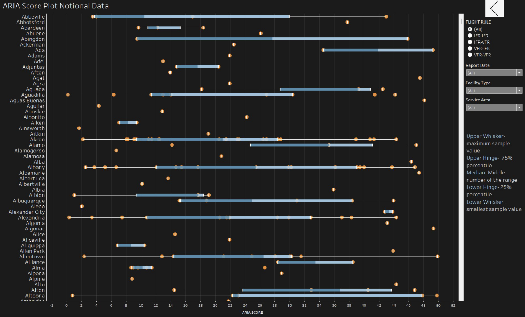525x317 pixels.
Task: Click the Ada box plot bar
Action: [378, 50]
